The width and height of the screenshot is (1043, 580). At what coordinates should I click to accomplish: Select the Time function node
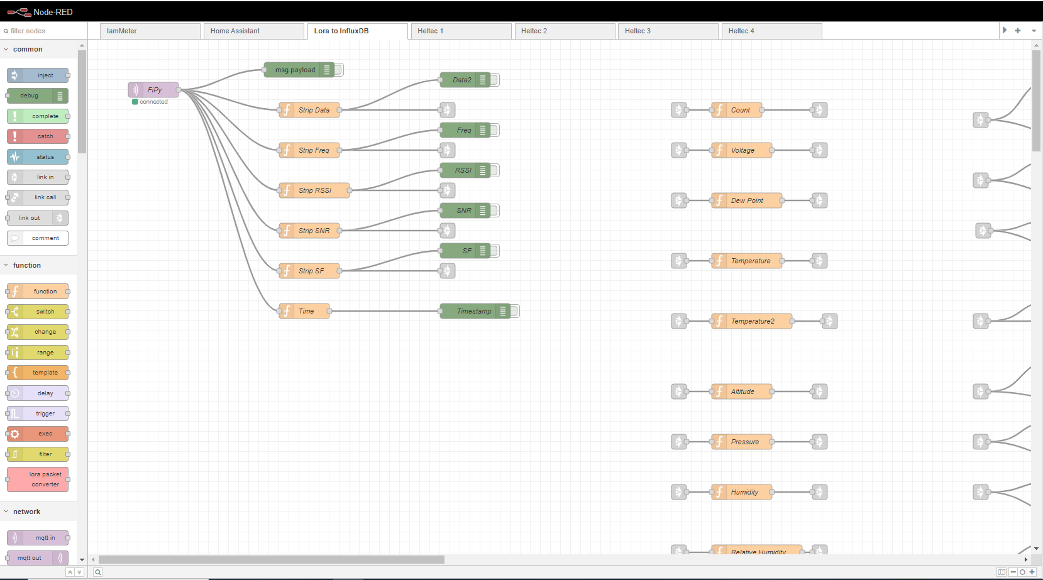tap(304, 311)
